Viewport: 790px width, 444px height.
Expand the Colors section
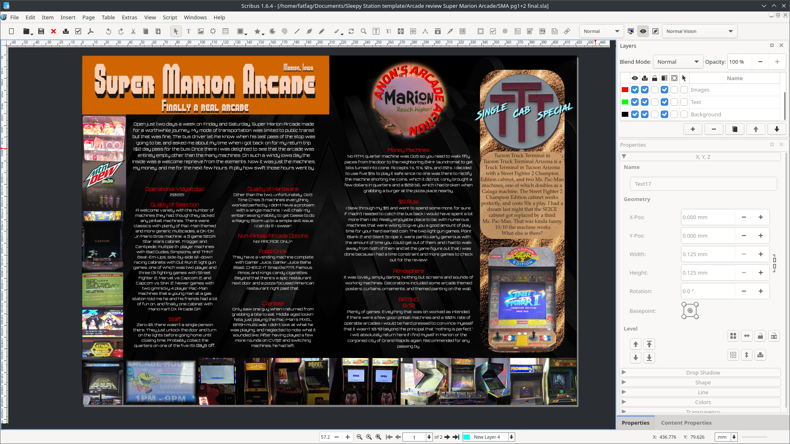tap(700, 402)
